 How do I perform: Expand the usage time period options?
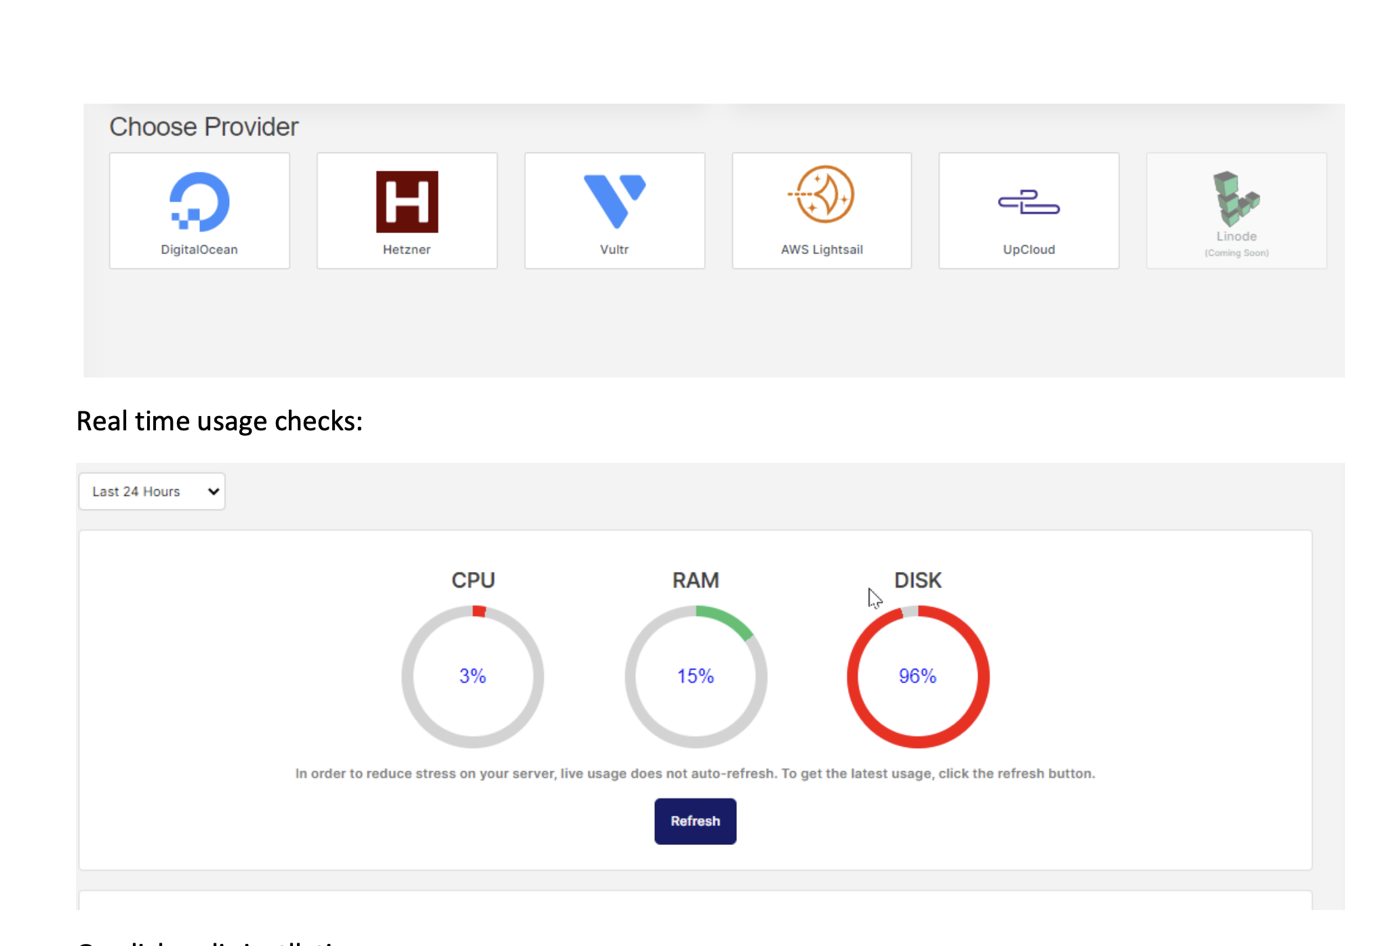coord(151,491)
